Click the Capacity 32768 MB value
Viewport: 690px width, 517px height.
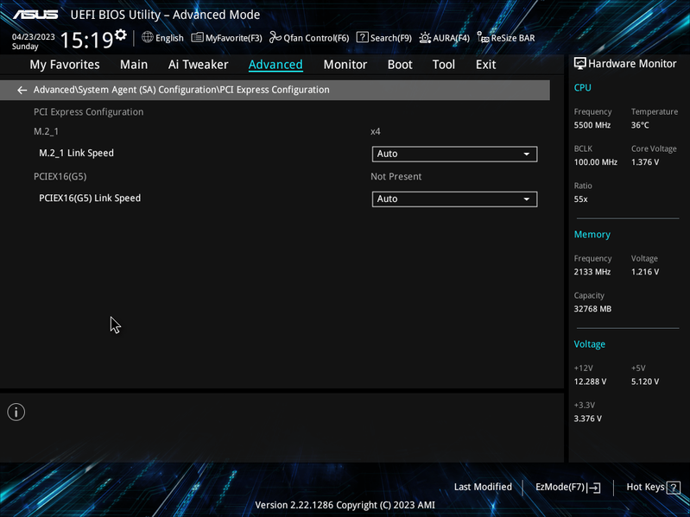592,309
